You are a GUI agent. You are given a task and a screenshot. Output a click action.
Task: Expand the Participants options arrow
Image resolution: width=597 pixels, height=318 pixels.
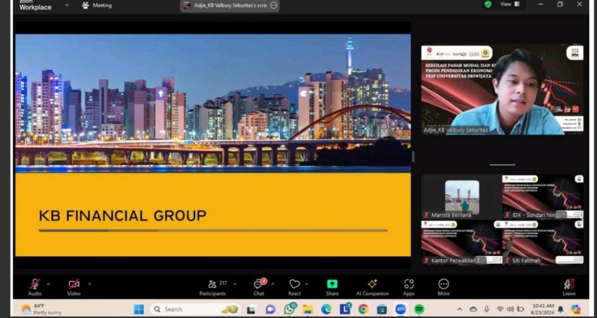click(x=235, y=284)
